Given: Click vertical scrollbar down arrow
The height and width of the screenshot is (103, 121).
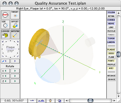Looking at the screenshot, I should [x=118, y=96].
